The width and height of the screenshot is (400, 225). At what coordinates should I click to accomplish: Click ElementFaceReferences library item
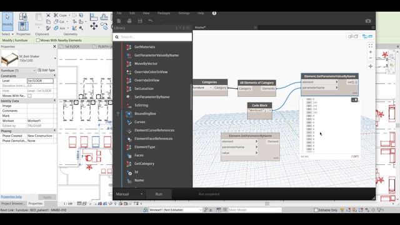tap(153, 139)
